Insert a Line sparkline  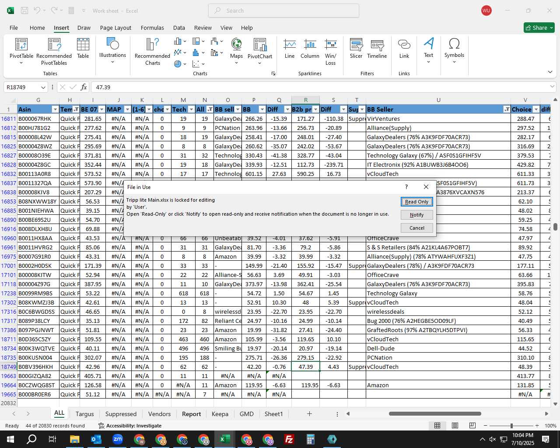point(290,49)
